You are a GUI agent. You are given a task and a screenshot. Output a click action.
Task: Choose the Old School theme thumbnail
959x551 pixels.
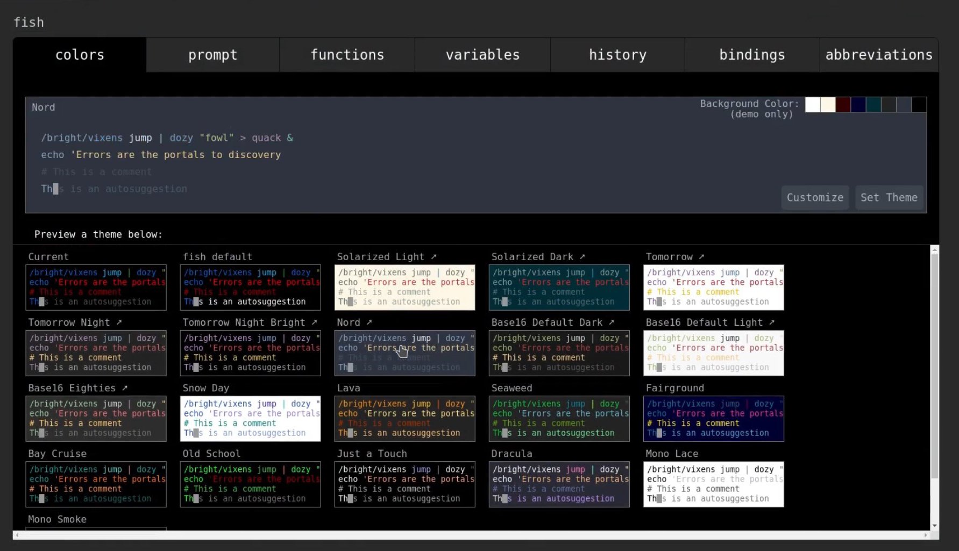250,484
